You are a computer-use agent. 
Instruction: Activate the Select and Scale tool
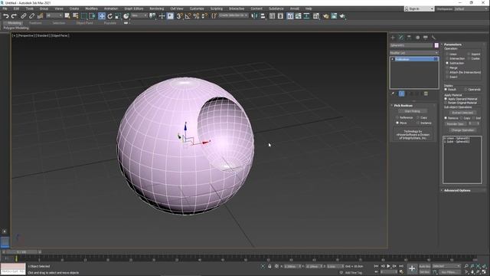[x=118, y=16]
